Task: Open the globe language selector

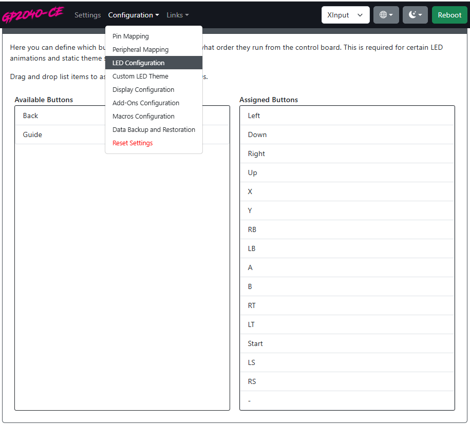Action: [386, 15]
